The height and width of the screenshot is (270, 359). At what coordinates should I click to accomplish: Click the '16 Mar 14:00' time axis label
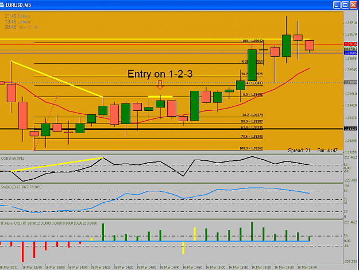(x=78, y=267)
